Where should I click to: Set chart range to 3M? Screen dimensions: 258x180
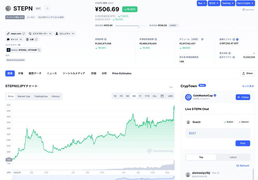[134, 96]
